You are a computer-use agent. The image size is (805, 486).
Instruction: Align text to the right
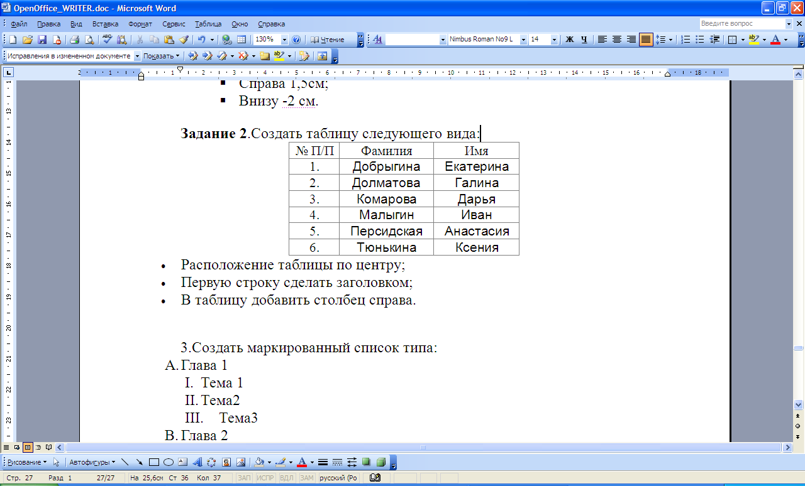coord(631,40)
